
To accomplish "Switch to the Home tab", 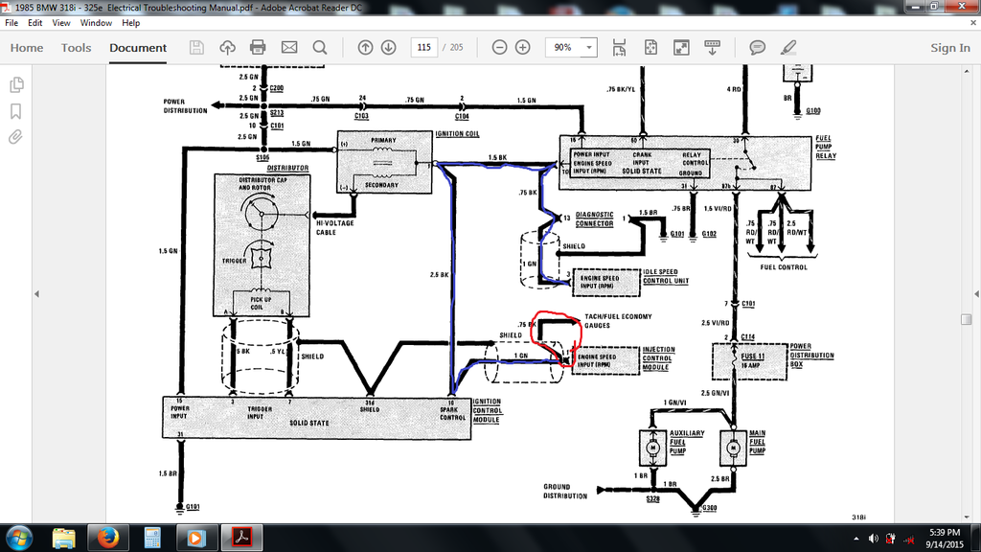I will (27, 48).
